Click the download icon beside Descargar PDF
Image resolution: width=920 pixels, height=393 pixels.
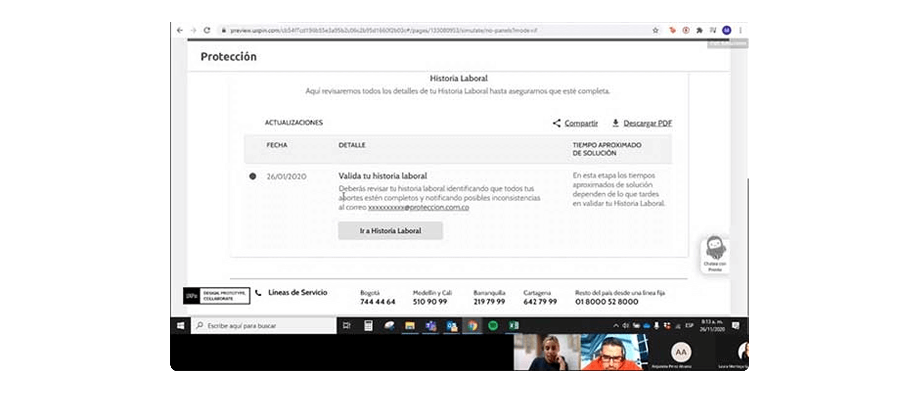[x=615, y=123]
